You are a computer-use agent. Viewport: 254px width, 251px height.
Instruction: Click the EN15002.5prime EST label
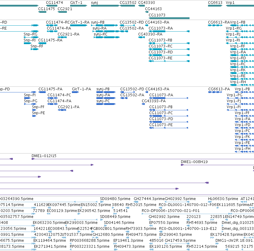click(96, 205)
